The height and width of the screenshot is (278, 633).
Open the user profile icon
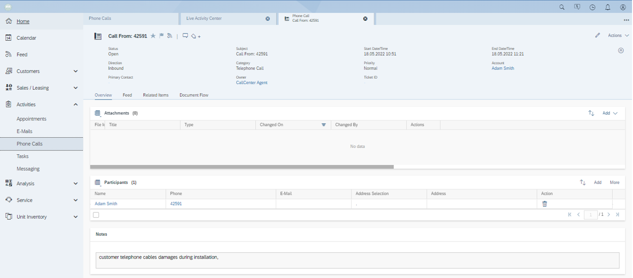(623, 7)
